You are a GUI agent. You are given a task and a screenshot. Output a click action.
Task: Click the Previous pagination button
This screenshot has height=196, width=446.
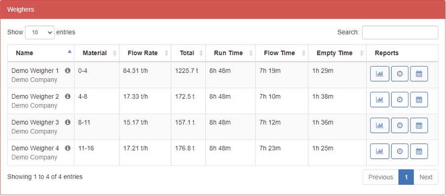[x=380, y=177]
